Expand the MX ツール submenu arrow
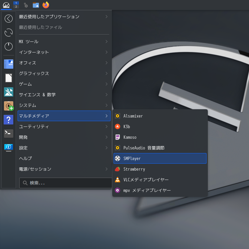249x249 pixels. pos(107,41)
